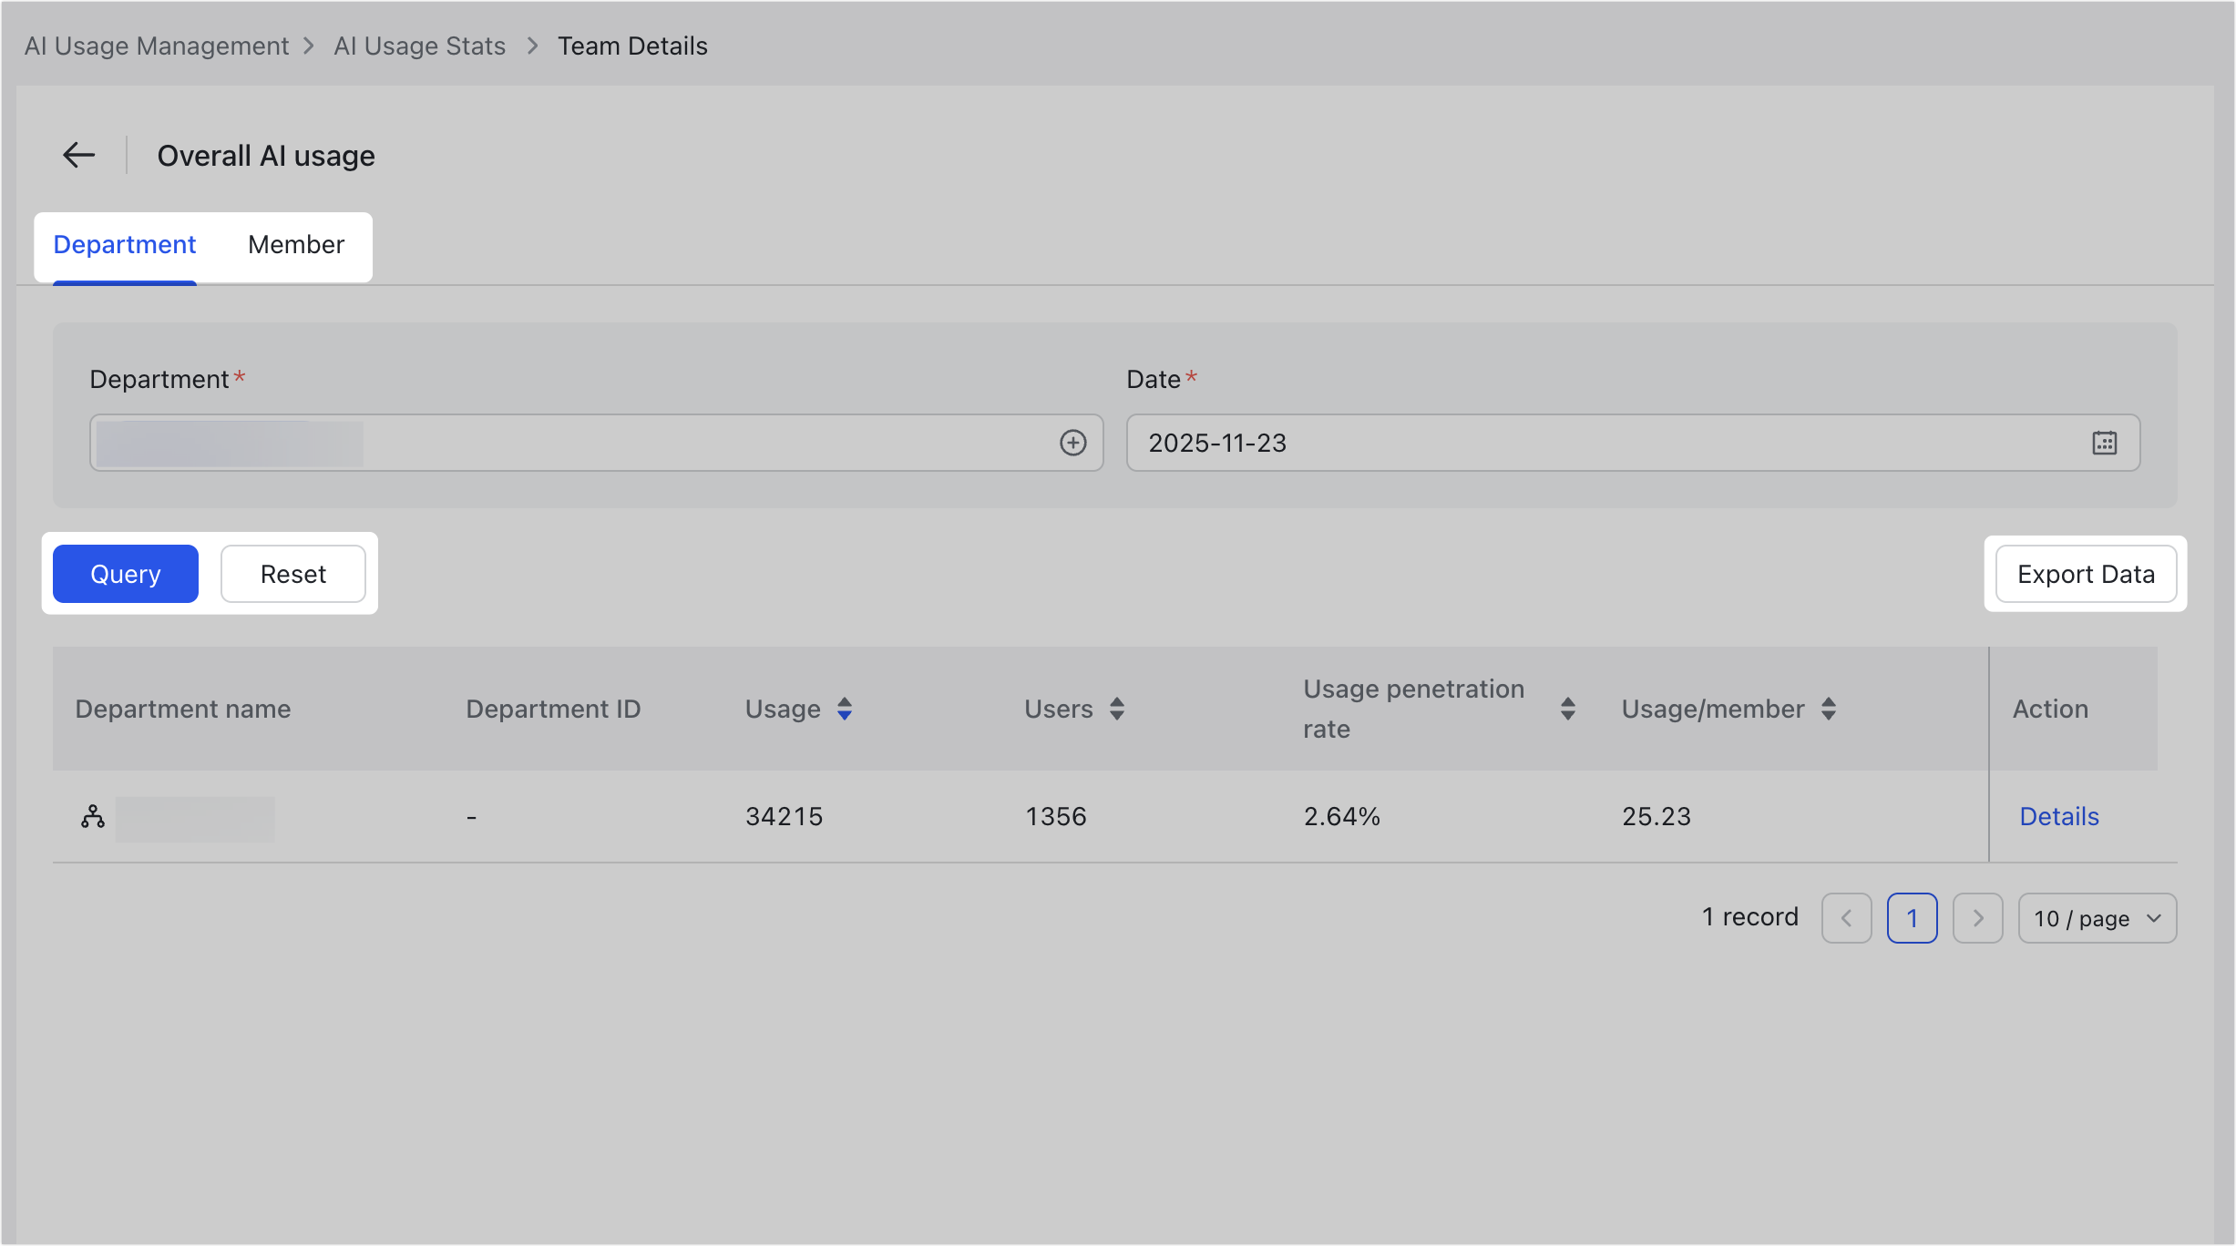This screenshot has width=2236, height=1246.
Task: Sort by Usage penetration rate
Action: tap(1567, 709)
